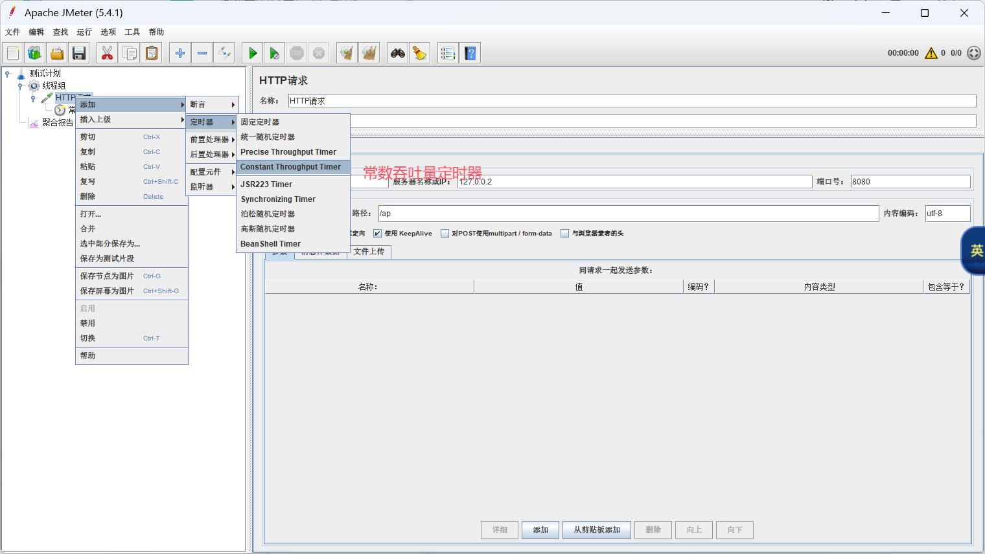Image resolution: width=985 pixels, height=554 pixels.
Task: Click the New test plan toolbar icon
Action: pos(13,53)
